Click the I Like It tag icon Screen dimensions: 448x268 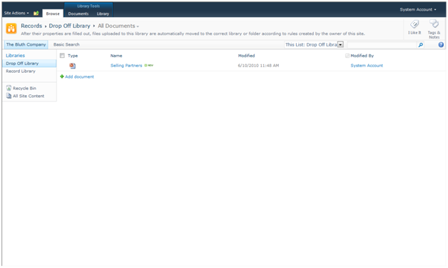tap(414, 24)
